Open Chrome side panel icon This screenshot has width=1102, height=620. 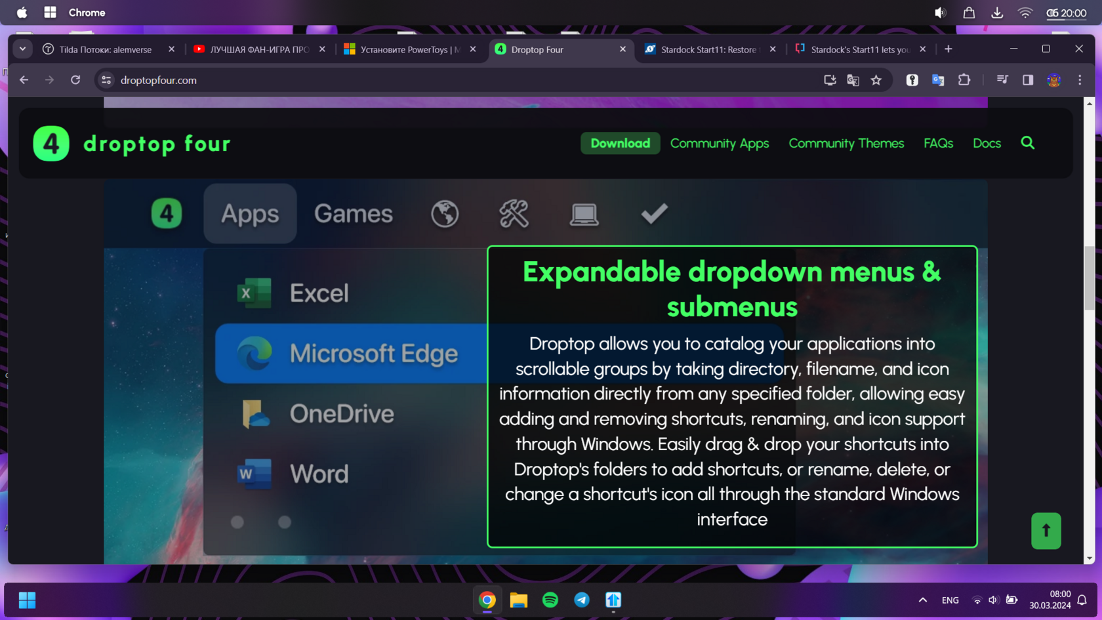(1027, 80)
